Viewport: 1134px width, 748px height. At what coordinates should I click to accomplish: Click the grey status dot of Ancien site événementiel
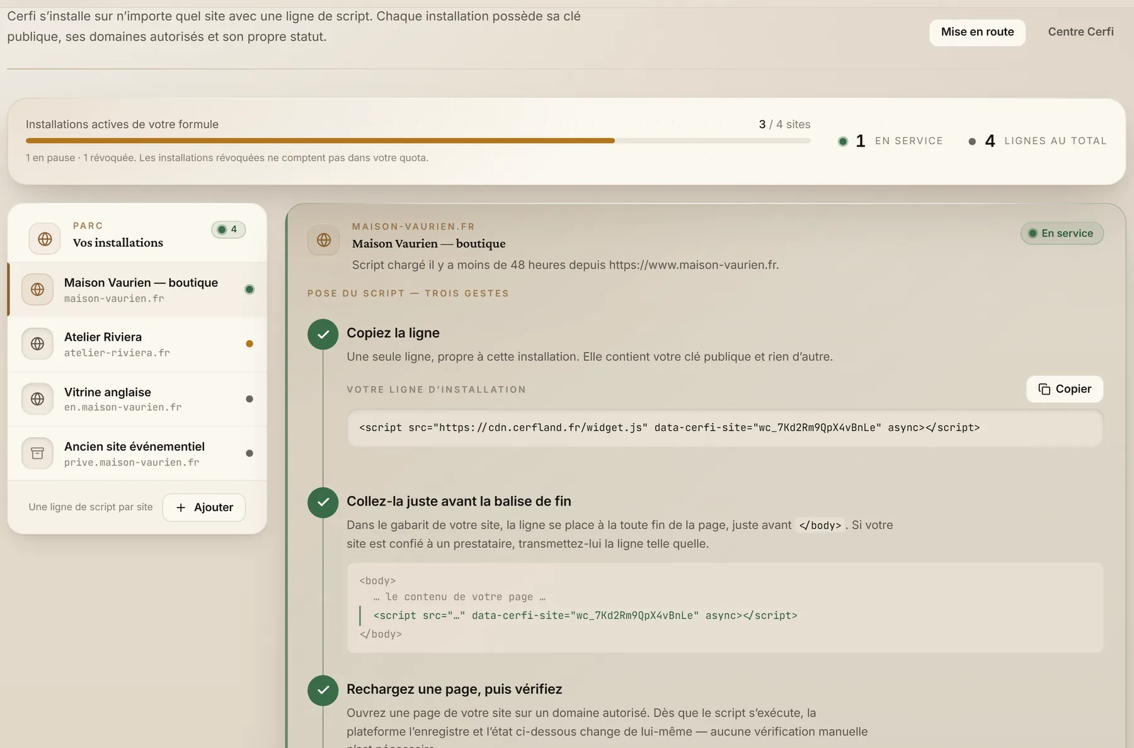tap(249, 453)
